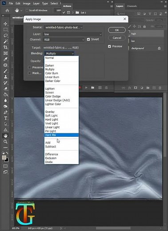Select the Rectangular Marquee tool
Screen dimensions: 168x231
point(5,30)
